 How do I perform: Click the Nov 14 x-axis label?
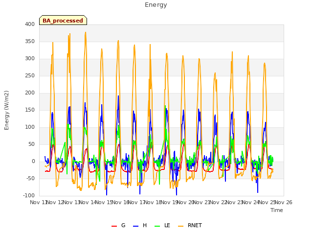click(88, 202)
